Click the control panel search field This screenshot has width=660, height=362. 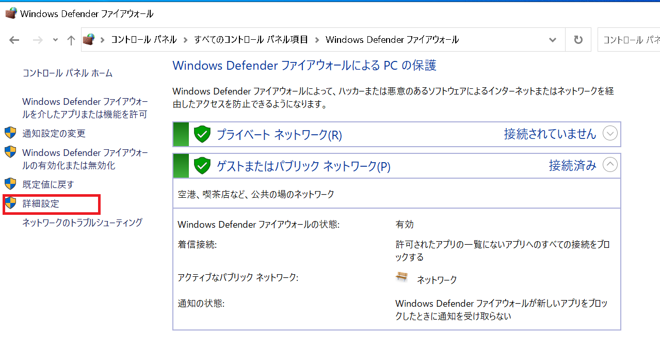pyautogui.click(x=631, y=40)
